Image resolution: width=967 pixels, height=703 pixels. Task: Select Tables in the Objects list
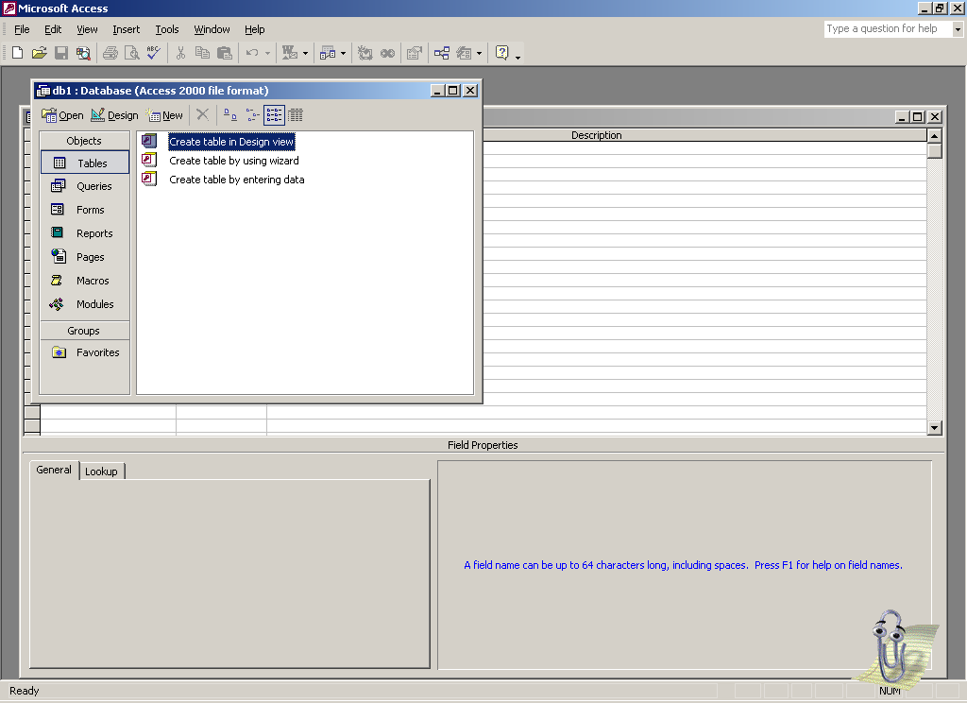84,163
